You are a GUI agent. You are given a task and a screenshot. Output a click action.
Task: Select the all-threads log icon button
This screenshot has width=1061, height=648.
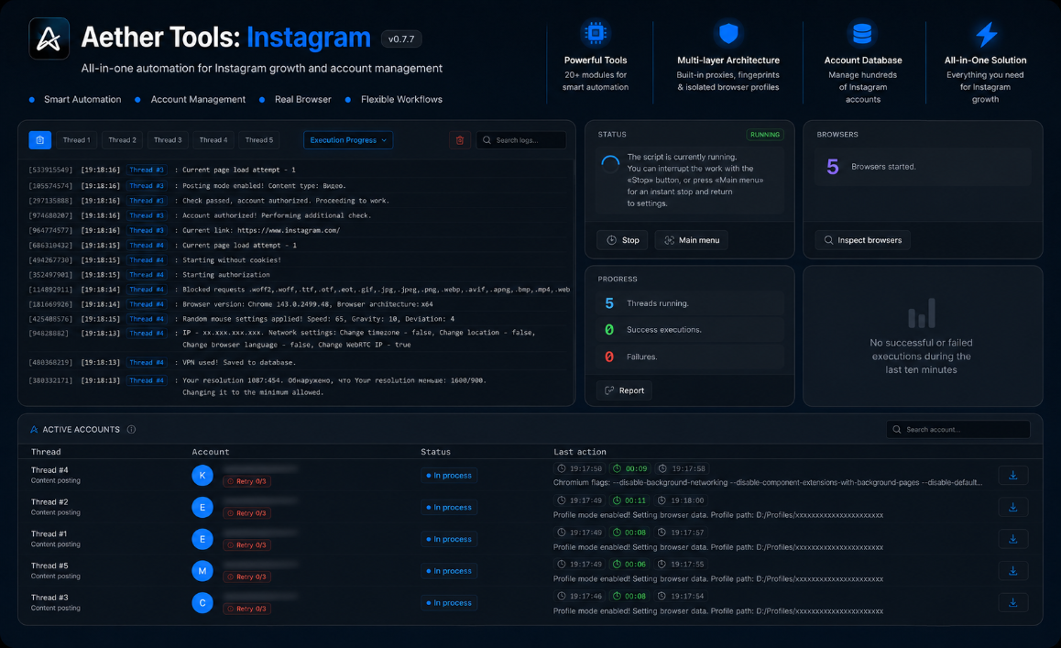(x=40, y=140)
